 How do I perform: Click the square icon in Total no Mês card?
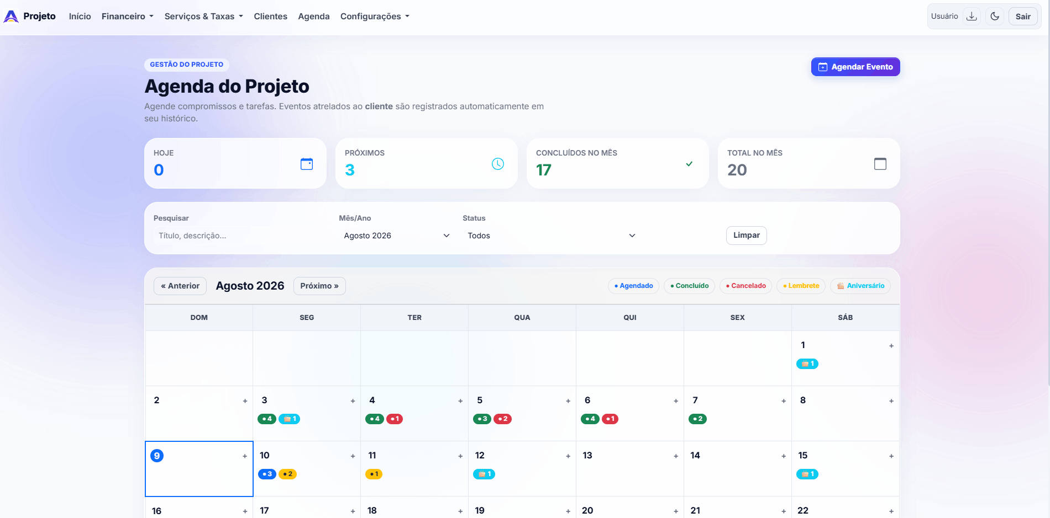(x=880, y=164)
